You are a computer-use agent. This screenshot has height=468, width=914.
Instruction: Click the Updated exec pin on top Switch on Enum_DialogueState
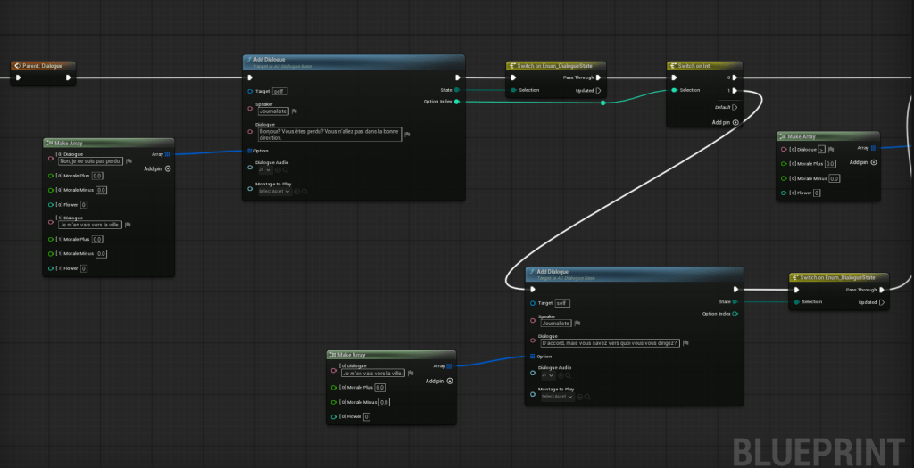pyautogui.click(x=598, y=90)
